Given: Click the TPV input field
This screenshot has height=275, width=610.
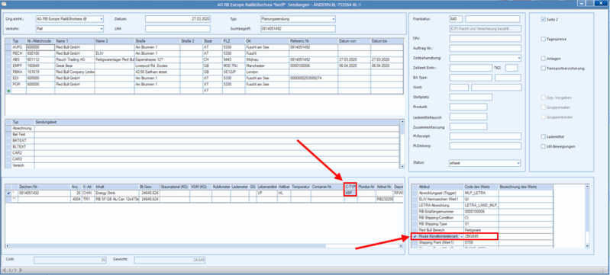Looking at the screenshot, I should (485, 38).
